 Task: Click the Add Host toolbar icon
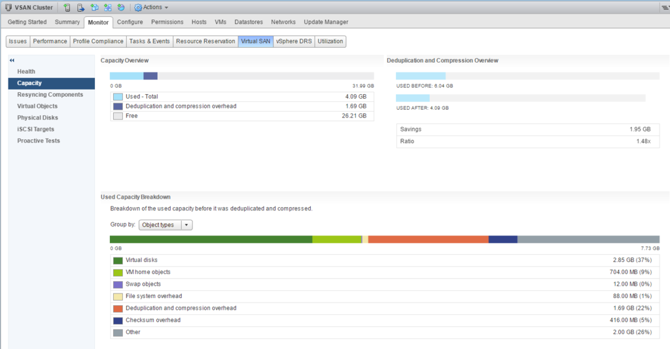[x=67, y=8]
